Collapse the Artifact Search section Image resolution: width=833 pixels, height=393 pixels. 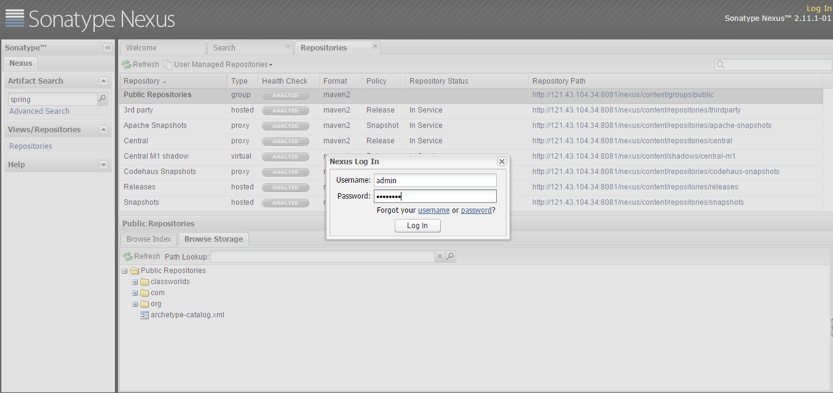pos(103,81)
